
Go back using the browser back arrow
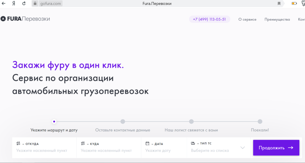[x=4, y=4]
